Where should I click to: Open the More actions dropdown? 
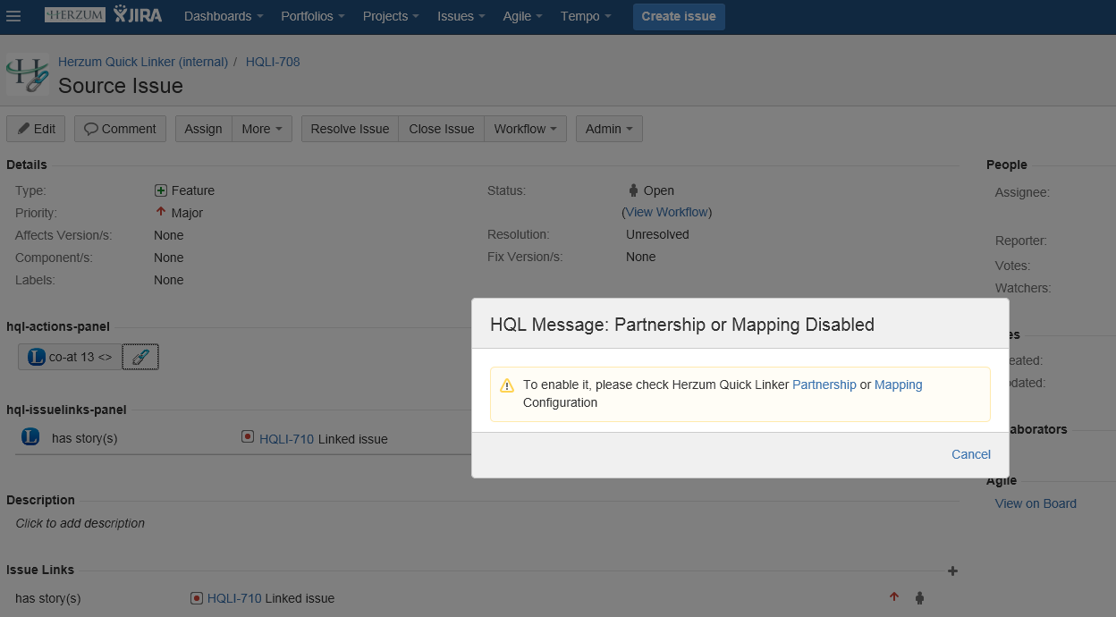point(261,129)
